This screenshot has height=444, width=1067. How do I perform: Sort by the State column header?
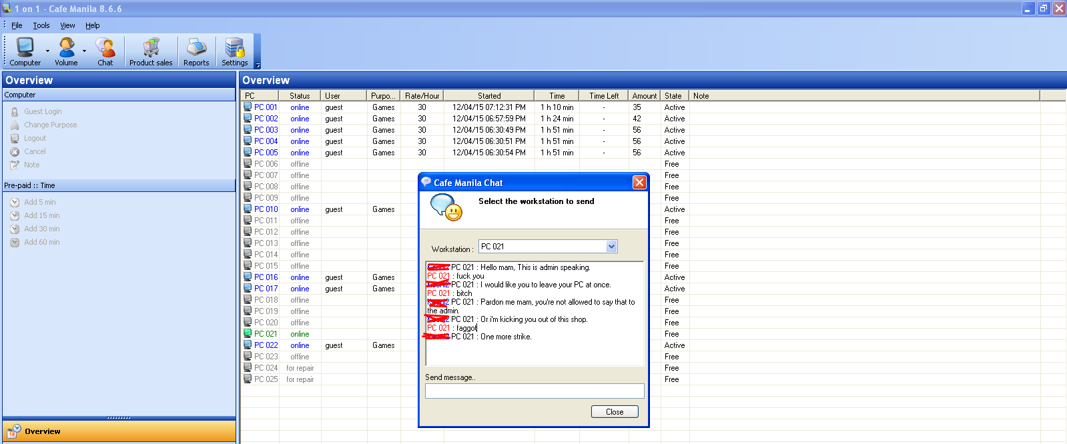click(675, 96)
